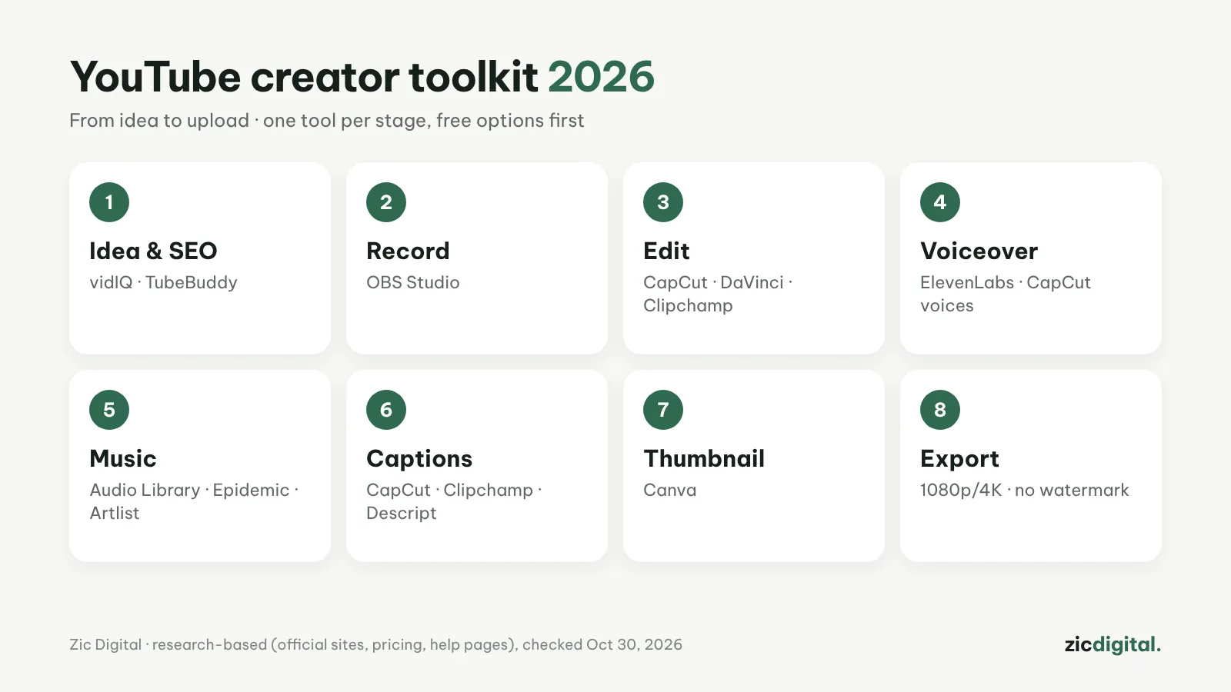Click the 'YouTube creator toolkit 2026' title
The image size is (1231, 692).
coord(362,77)
